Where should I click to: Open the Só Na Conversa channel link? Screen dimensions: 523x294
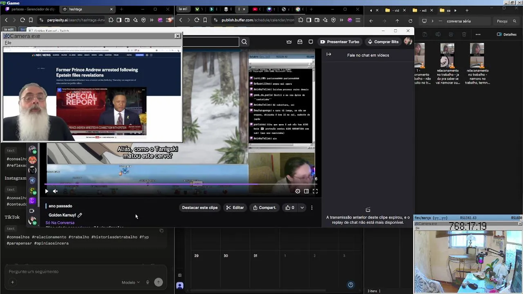(60, 223)
